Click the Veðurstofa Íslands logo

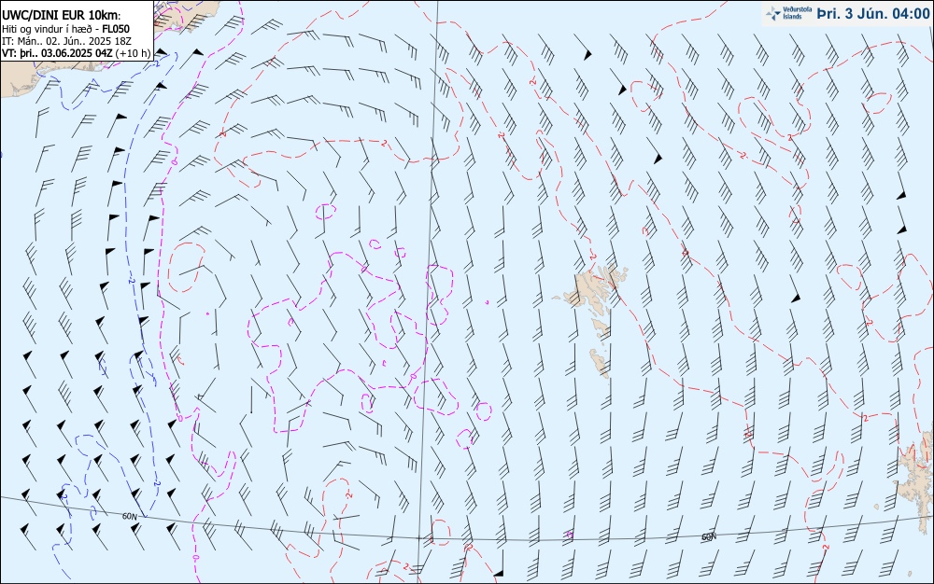(x=788, y=13)
